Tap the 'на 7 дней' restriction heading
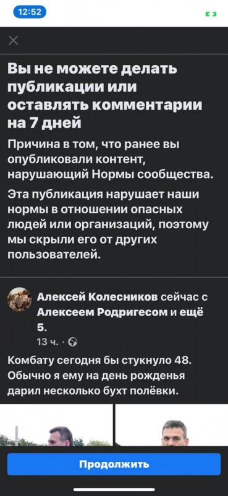This screenshot has height=496, width=228. pos(44,122)
